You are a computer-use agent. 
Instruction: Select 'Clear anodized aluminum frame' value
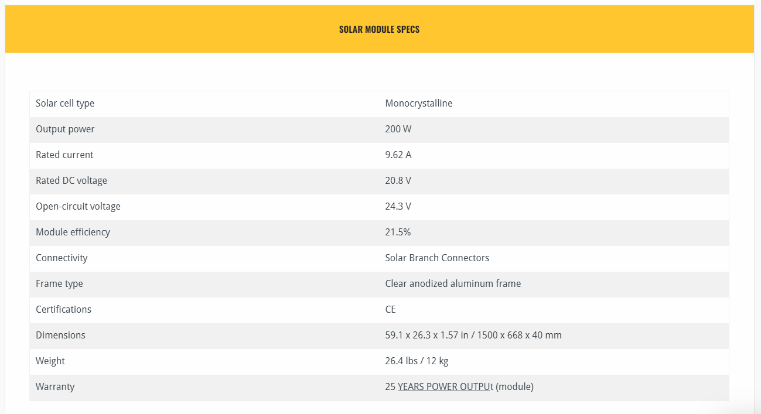pyautogui.click(x=453, y=284)
